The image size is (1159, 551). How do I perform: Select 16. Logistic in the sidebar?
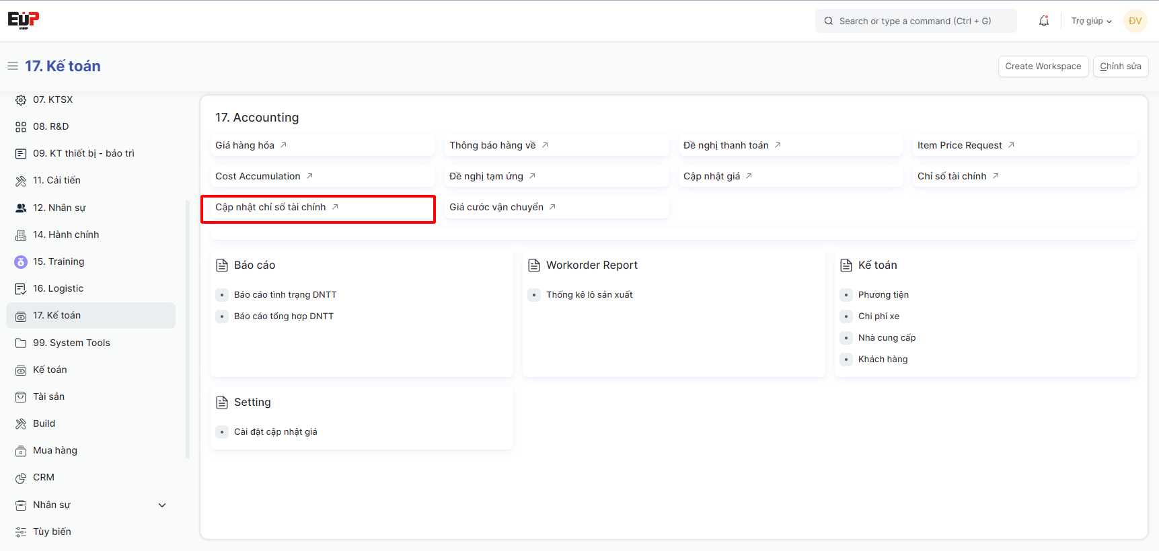[x=59, y=288]
